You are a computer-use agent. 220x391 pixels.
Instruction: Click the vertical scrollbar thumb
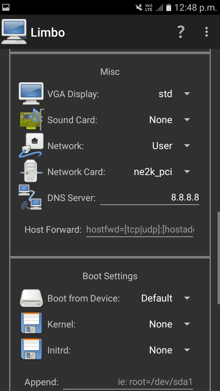point(218,258)
